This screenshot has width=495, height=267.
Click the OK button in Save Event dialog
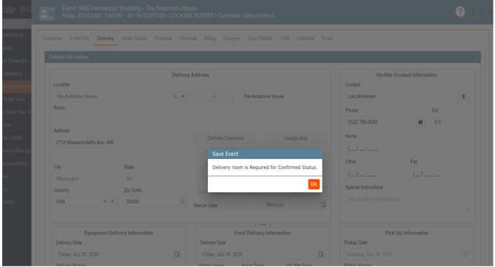click(314, 184)
